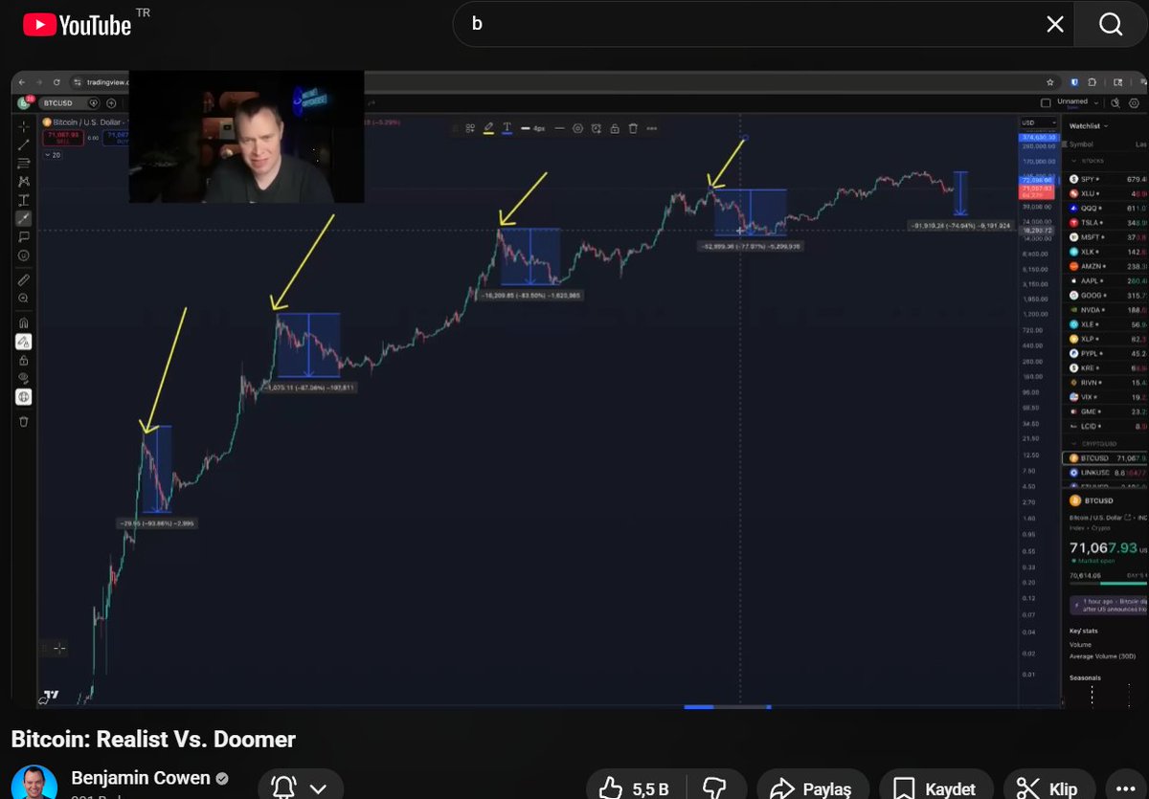1149x799 pixels.
Task: Change text color with T swatch
Action: (x=507, y=128)
